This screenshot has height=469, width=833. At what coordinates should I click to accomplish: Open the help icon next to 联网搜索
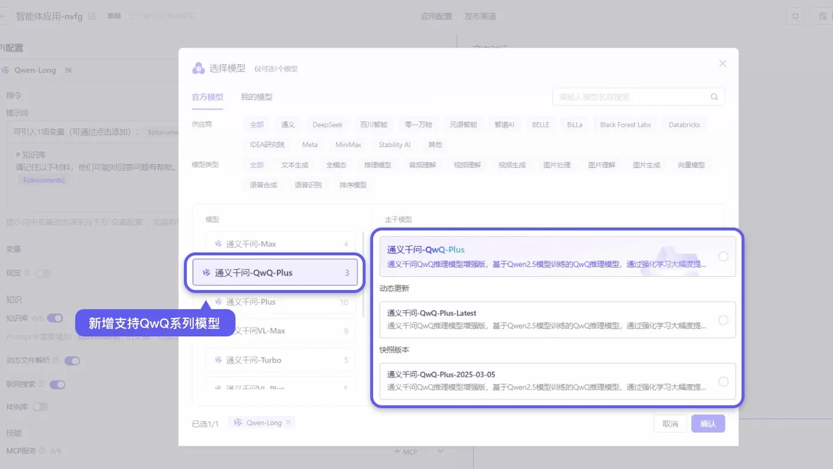(x=42, y=384)
